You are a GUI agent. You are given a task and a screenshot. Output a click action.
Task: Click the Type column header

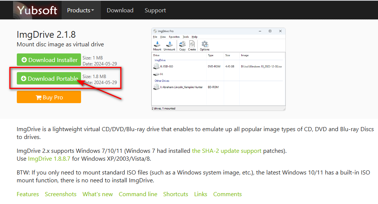point(211,55)
